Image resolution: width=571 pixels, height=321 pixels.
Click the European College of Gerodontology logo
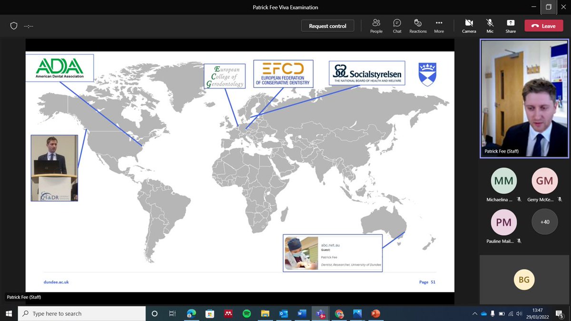[x=225, y=77]
